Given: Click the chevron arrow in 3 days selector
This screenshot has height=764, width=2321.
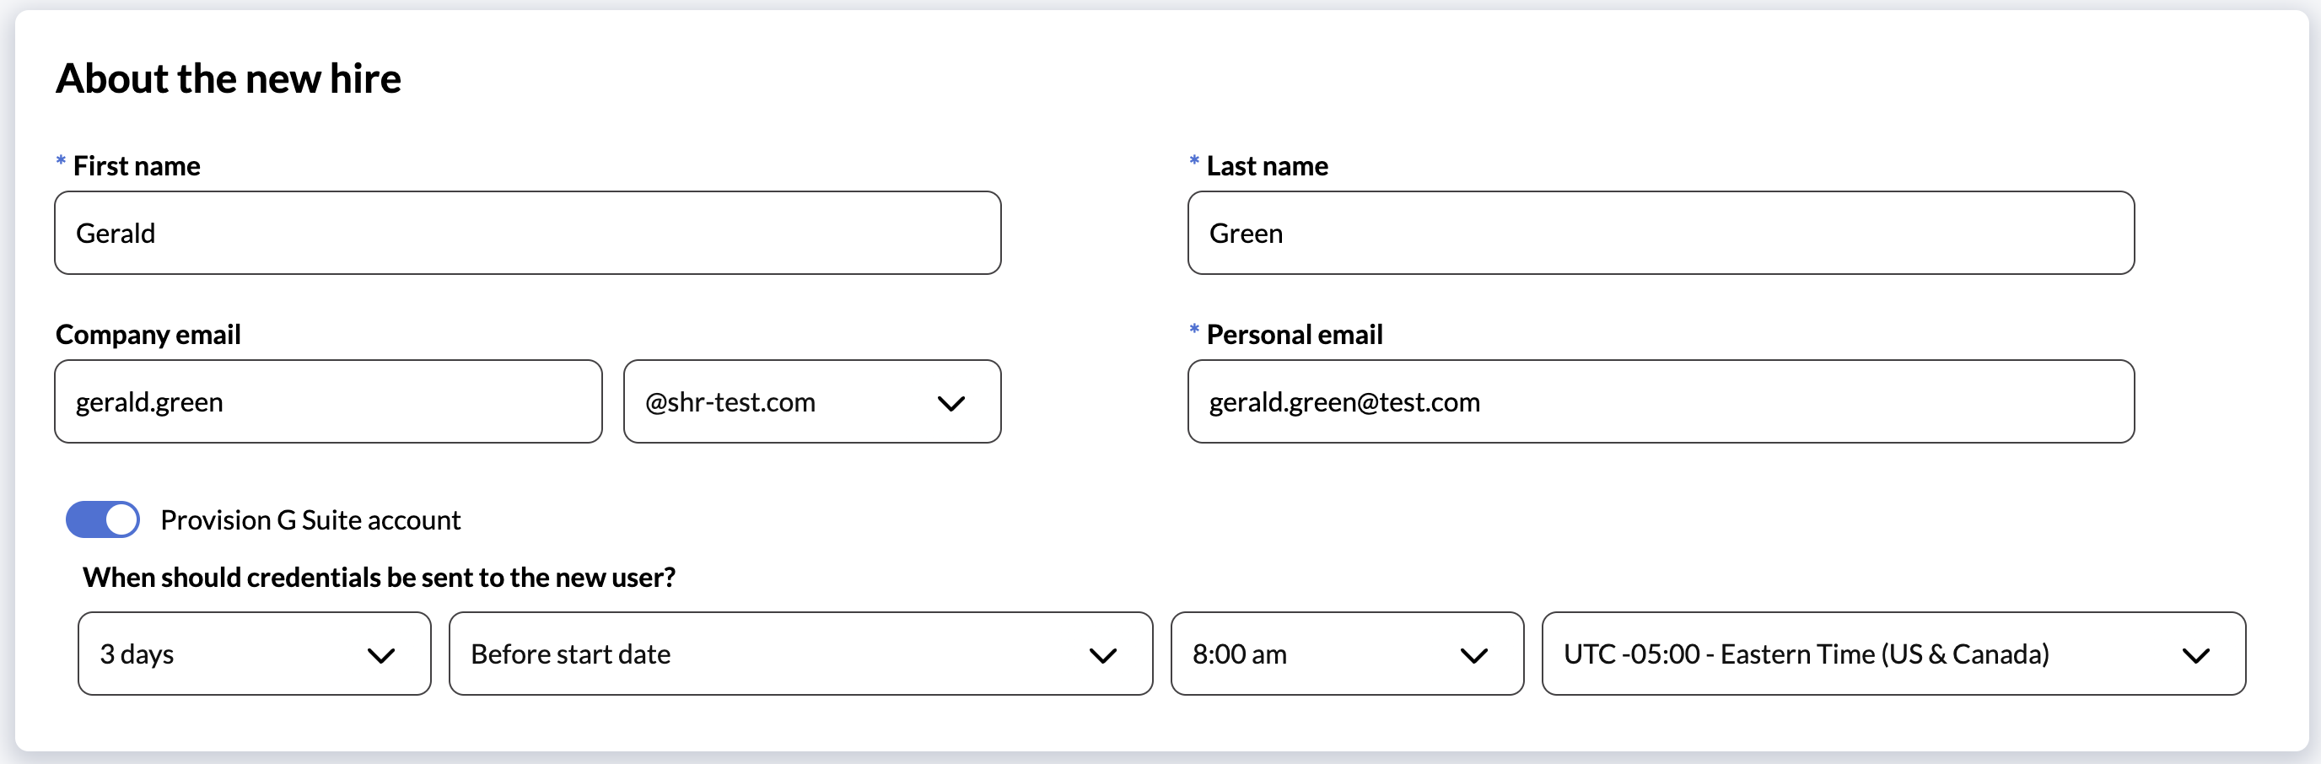Looking at the screenshot, I should (381, 655).
